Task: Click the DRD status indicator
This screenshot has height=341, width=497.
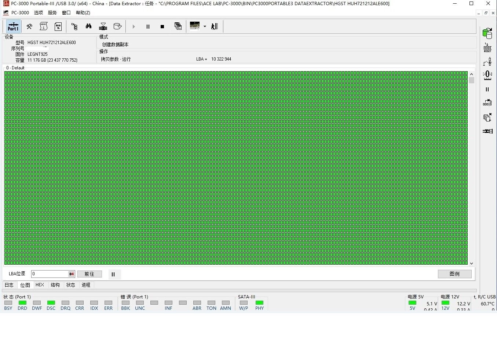Action: click(x=22, y=302)
